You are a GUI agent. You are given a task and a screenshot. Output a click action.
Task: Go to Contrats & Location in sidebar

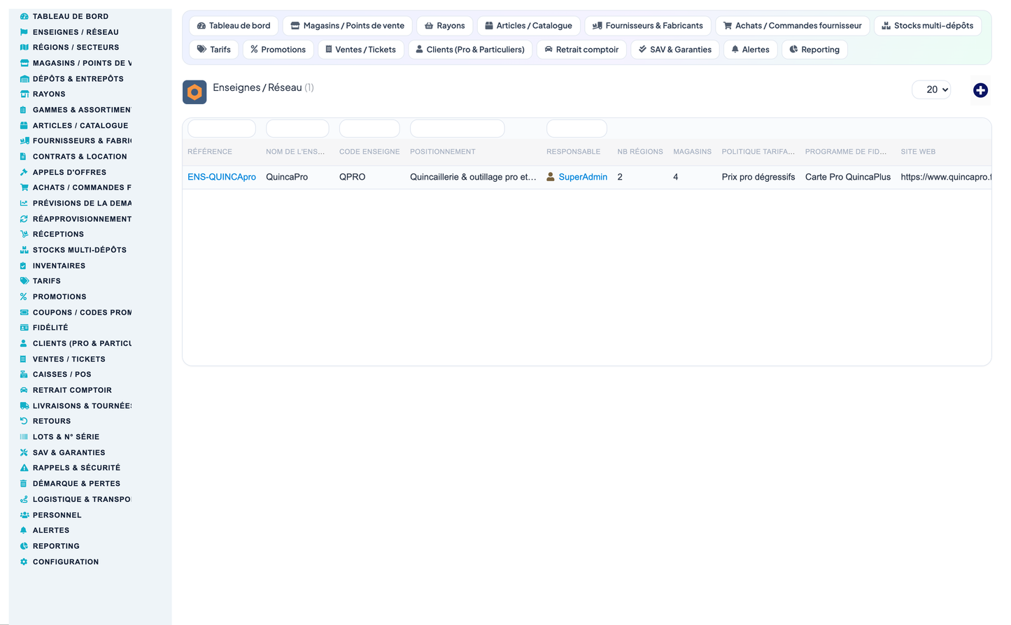[80, 157]
